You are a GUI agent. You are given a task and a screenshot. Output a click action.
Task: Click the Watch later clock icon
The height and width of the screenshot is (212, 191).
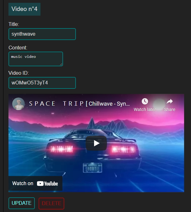coord(145,101)
